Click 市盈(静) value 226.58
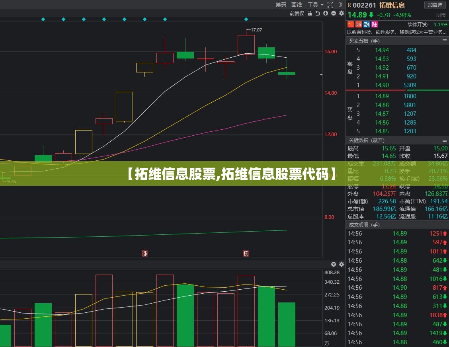449x347 pixels. [x=387, y=202]
